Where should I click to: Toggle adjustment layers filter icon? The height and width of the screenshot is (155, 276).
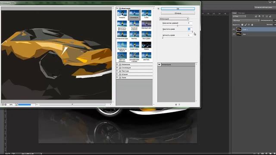tap(260, 16)
